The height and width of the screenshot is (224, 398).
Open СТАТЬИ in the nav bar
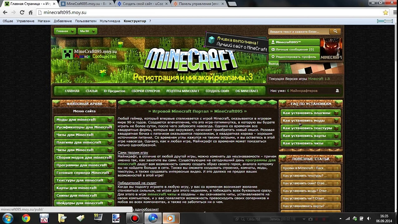(x=91, y=91)
